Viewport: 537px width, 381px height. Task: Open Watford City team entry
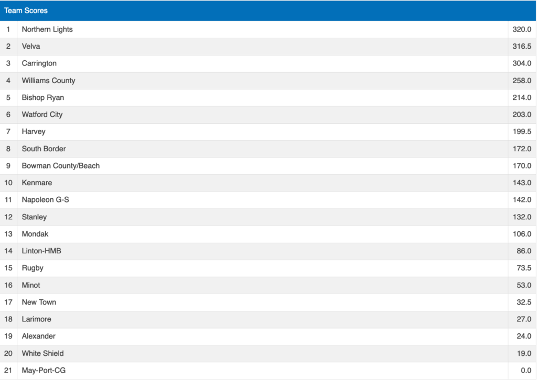pos(42,115)
